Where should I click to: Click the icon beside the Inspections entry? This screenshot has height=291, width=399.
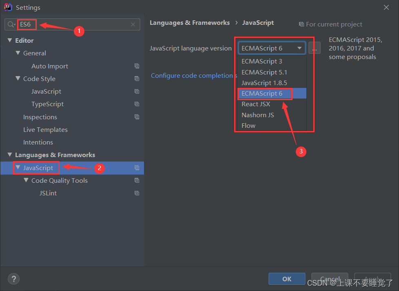click(x=137, y=117)
